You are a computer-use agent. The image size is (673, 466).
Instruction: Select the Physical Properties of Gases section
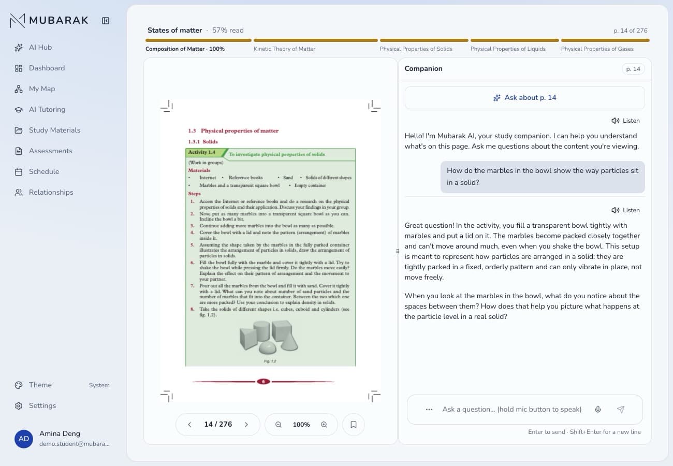(x=597, y=49)
